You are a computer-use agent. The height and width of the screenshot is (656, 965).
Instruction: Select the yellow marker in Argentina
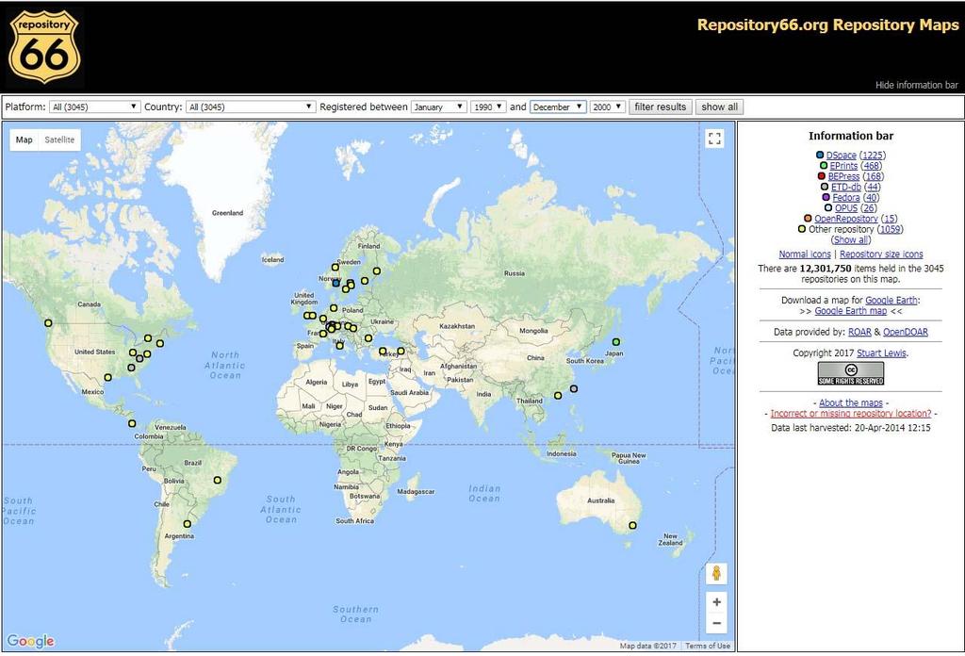point(188,524)
